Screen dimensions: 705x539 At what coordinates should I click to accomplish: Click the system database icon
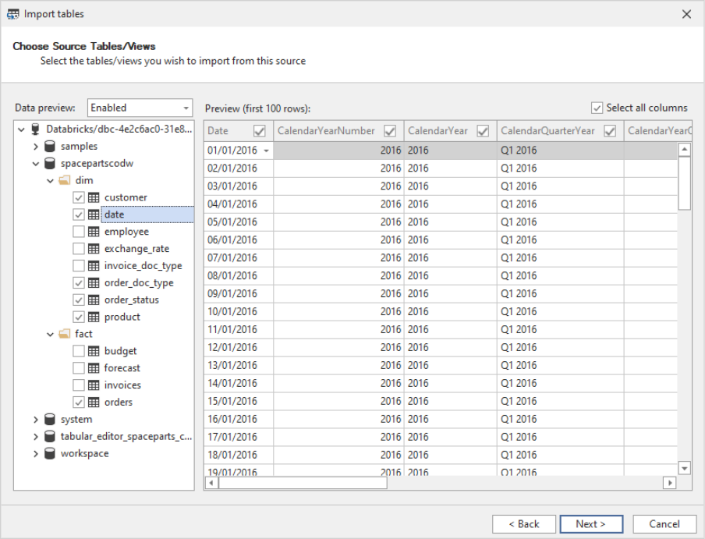(x=48, y=419)
